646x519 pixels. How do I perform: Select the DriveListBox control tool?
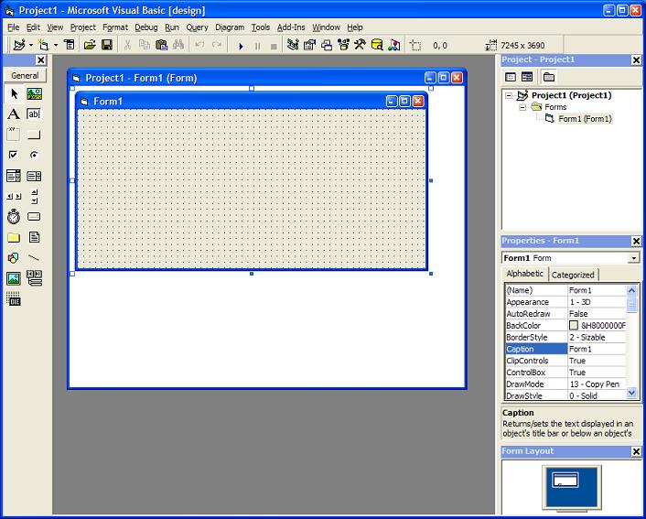click(34, 217)
